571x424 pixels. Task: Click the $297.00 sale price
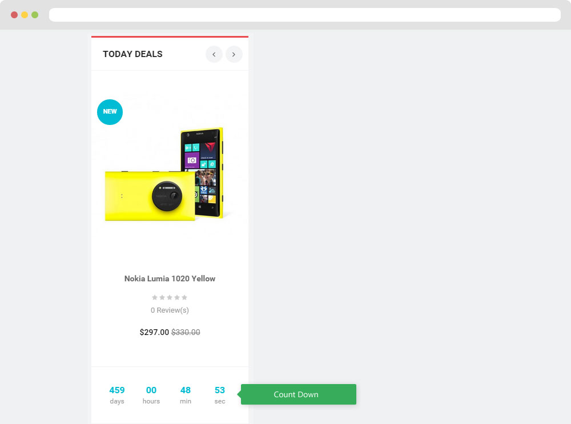tap(154, 332)
